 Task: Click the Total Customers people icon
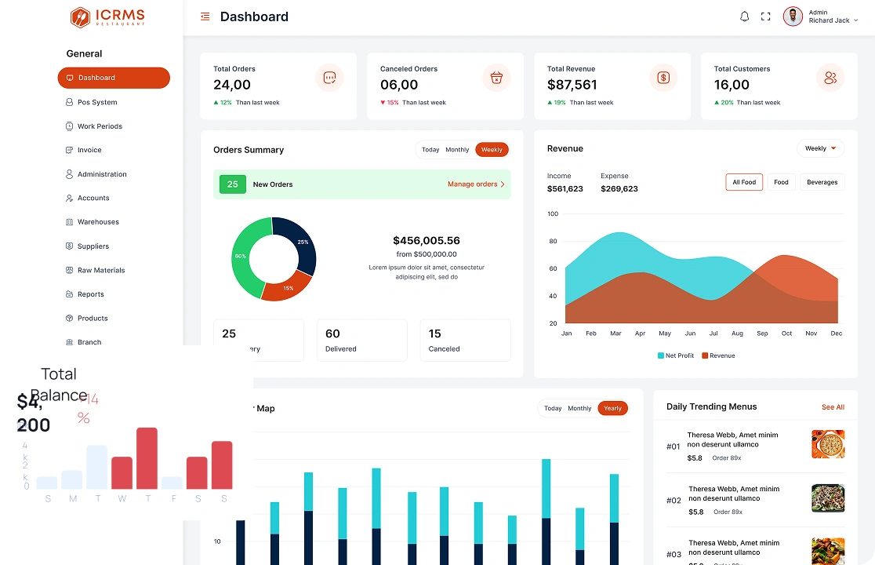(830, 78)
